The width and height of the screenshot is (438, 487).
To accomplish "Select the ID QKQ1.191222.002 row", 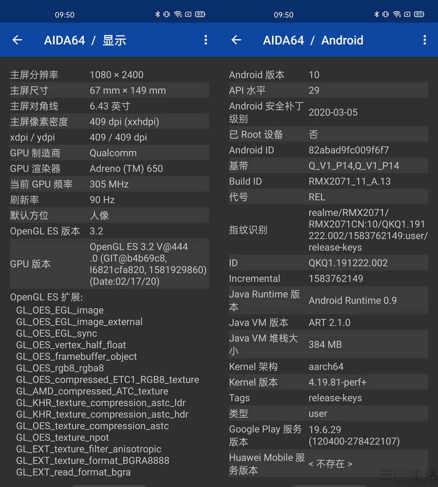I will point(328,263).
